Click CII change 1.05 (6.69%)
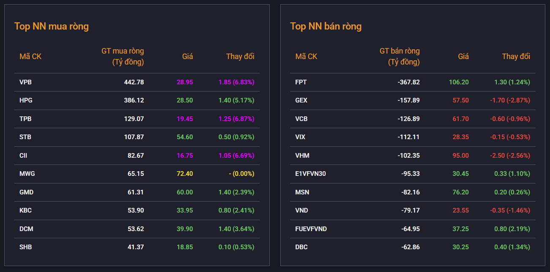This screenshot has width=550, height=272. 236,156
